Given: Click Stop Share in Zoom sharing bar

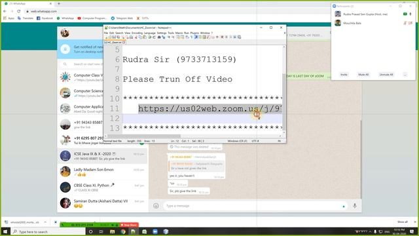Looking at the screenshot, I should pos(129,225).
